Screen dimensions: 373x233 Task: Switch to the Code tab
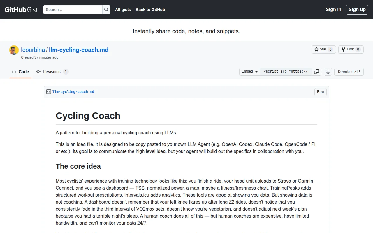click(20, 72)
